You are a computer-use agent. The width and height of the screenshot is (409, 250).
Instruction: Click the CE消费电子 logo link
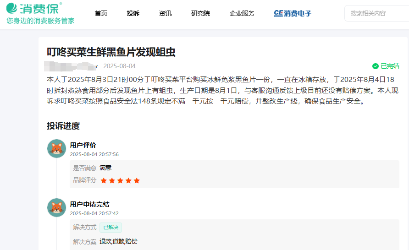(293, 13)
